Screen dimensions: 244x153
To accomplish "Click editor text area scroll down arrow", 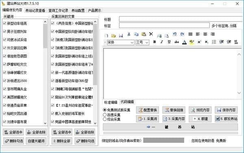I will click(239, 93).
